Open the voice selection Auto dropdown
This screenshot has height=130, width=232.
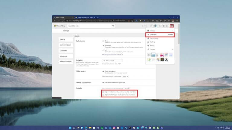click(x=125, y=76)
